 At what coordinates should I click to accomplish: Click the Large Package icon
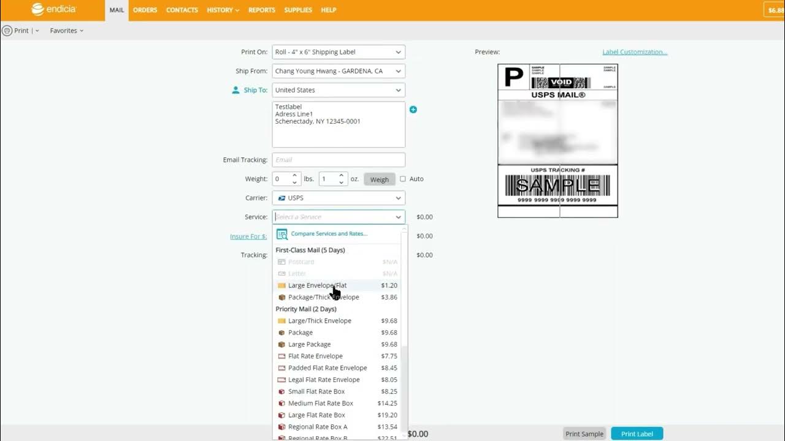click(281, 344)
